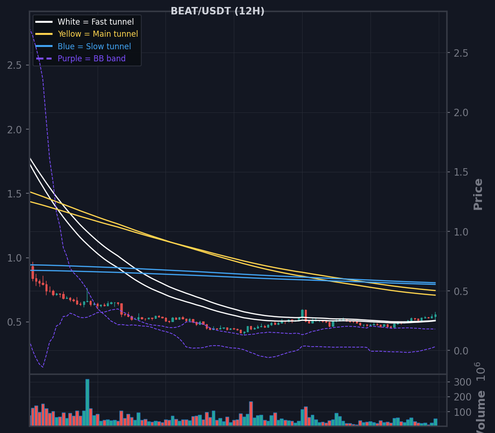
Task: Click the white Fast tunnel legend line
Action: pos(44,22)
